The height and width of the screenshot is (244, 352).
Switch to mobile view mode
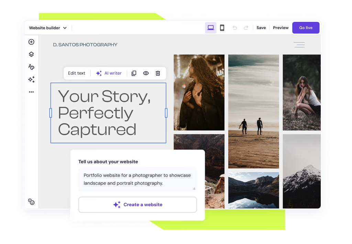click(222, 27)
